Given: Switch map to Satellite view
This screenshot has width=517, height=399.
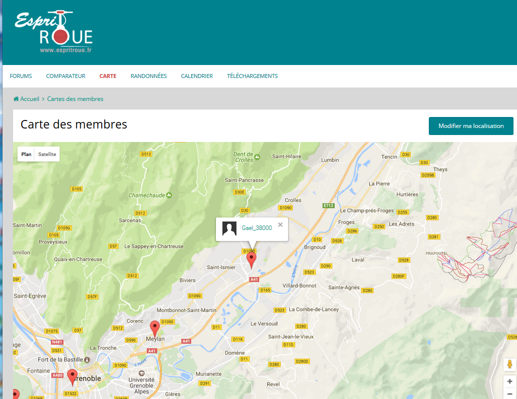Looking at the screenshot, I should [47, 154].
